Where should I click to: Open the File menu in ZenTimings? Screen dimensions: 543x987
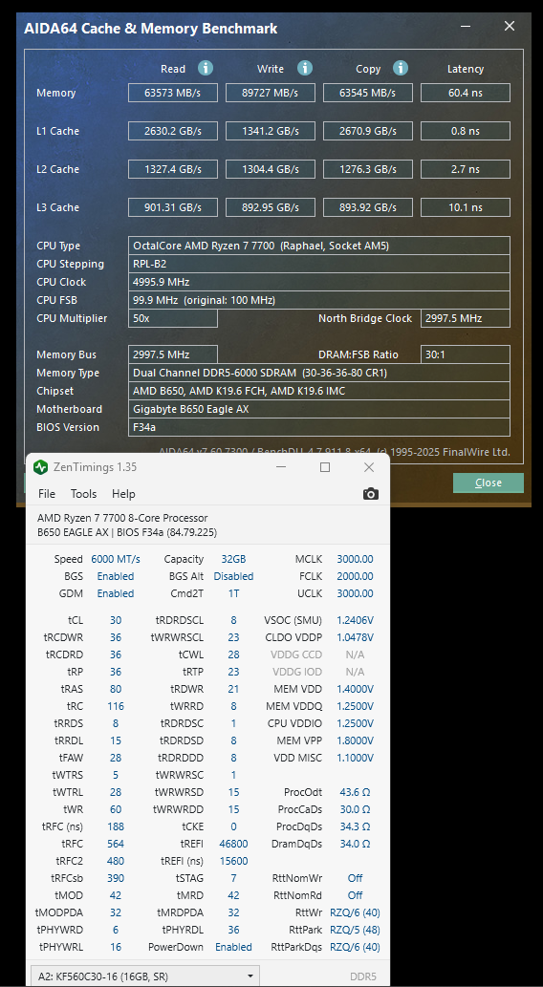[47, 493]
